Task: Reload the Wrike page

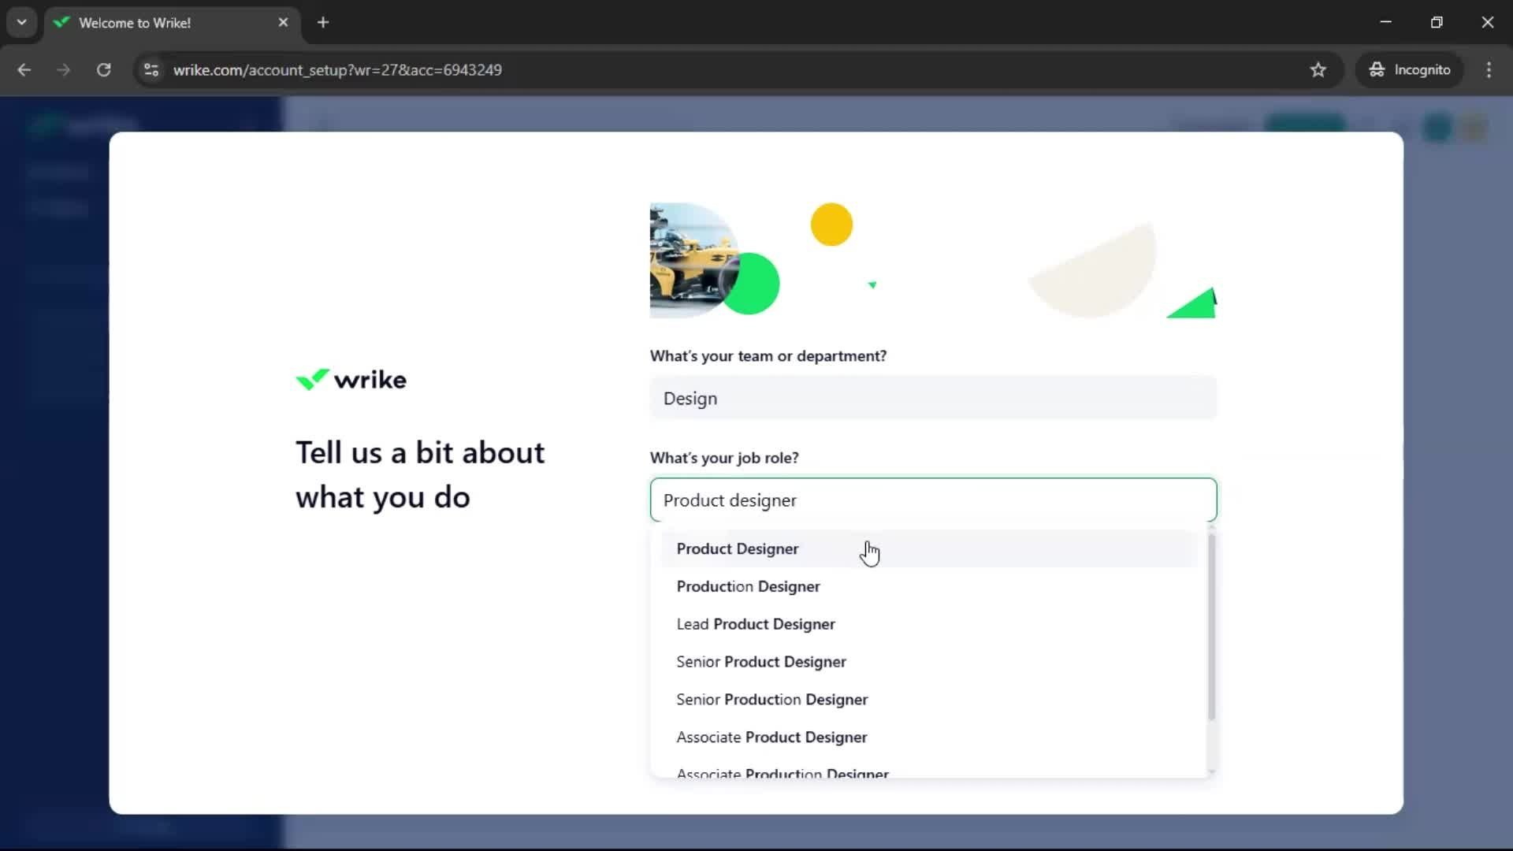Action: [103, 69]
